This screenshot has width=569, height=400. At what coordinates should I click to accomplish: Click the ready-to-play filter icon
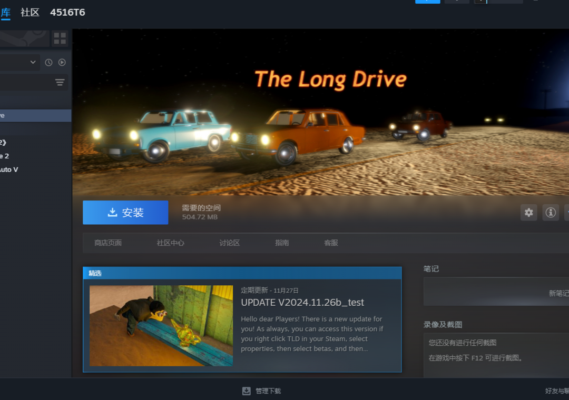[62, 62]
